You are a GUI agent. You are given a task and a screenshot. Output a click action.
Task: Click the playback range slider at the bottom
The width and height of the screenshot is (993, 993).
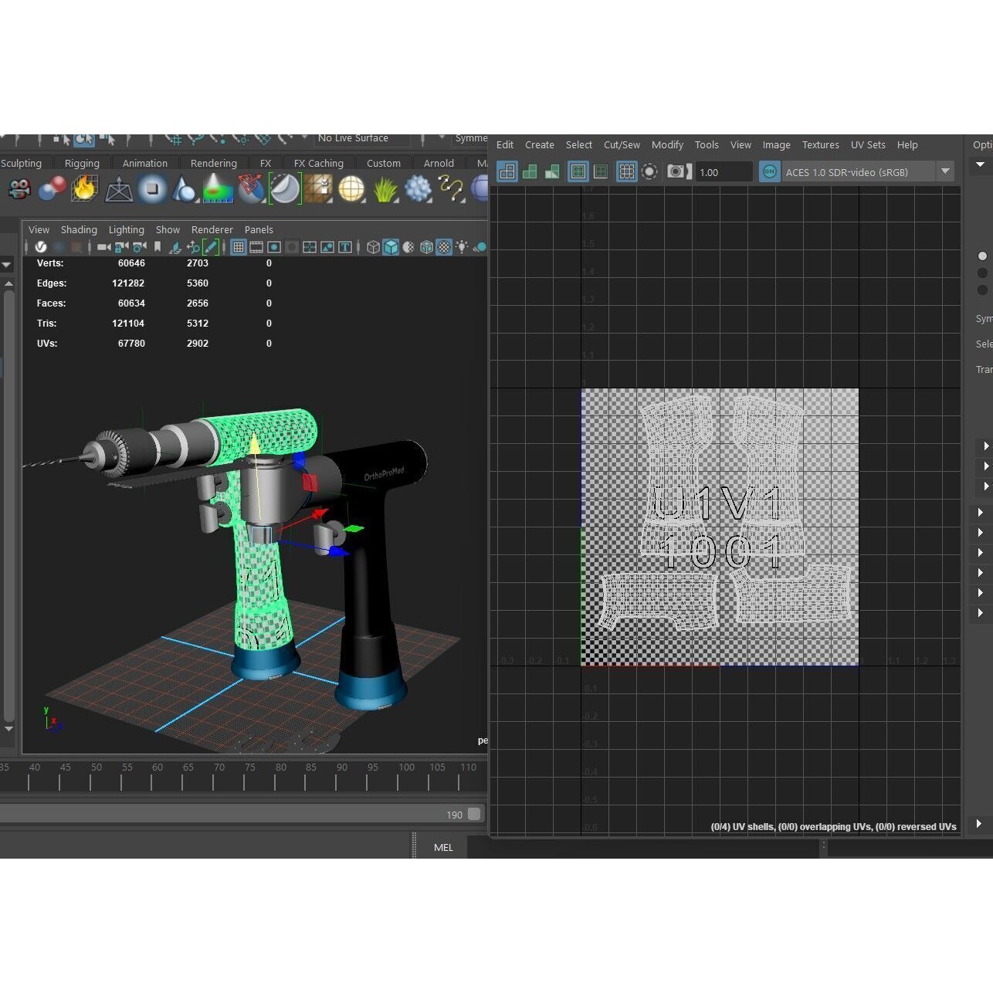tap(232, 815)
